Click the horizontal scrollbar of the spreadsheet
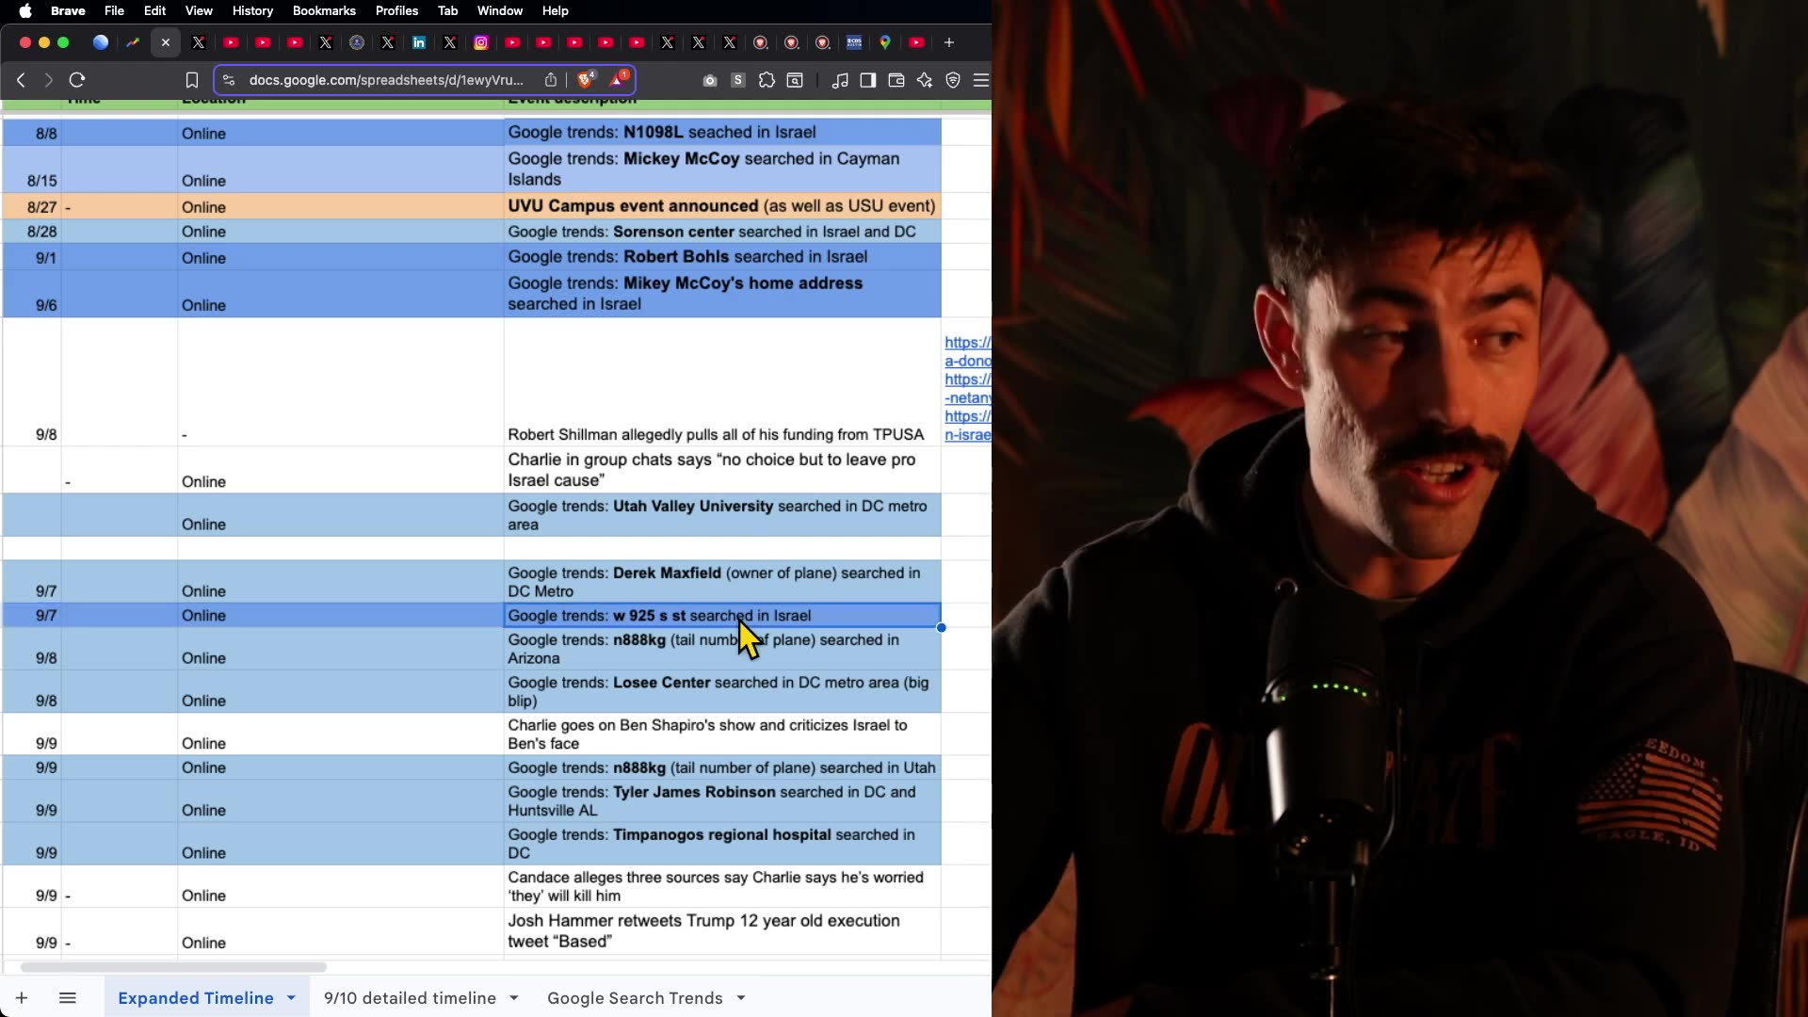 (x=173, y=967)
